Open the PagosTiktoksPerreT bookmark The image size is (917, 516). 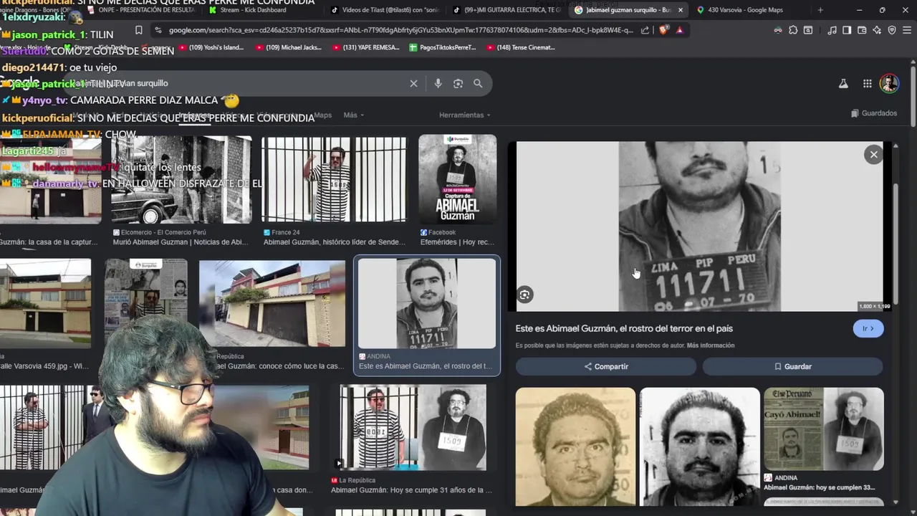pos(443,47)
